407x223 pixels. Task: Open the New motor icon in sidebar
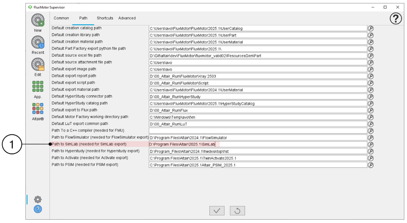38,20
